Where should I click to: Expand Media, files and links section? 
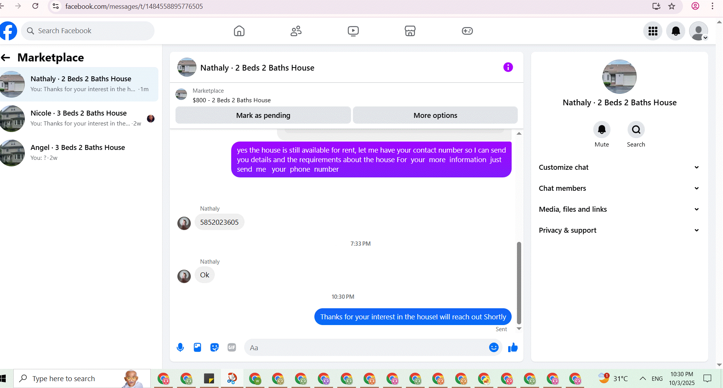[619, 209]
